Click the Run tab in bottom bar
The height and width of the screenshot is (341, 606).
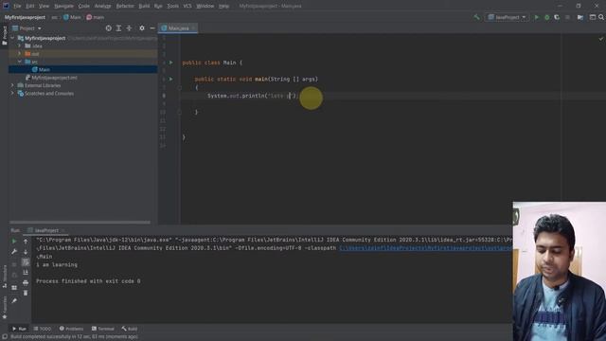[x=19, y=329]
